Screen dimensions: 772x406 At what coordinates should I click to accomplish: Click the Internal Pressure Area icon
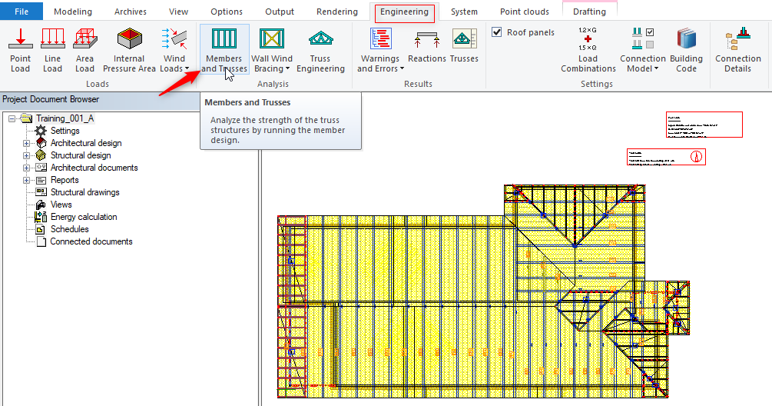point(129,50)
